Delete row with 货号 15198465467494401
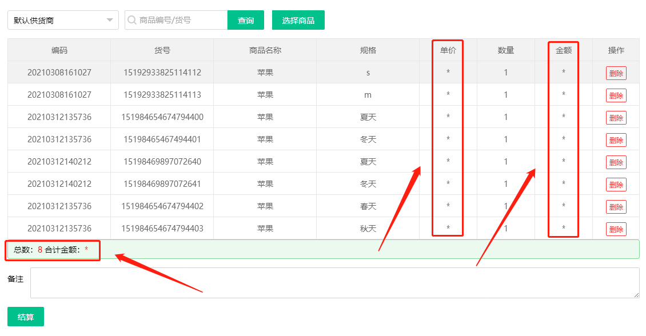The width and height of the screenshot is (646, 336). [x=616, y=140]
